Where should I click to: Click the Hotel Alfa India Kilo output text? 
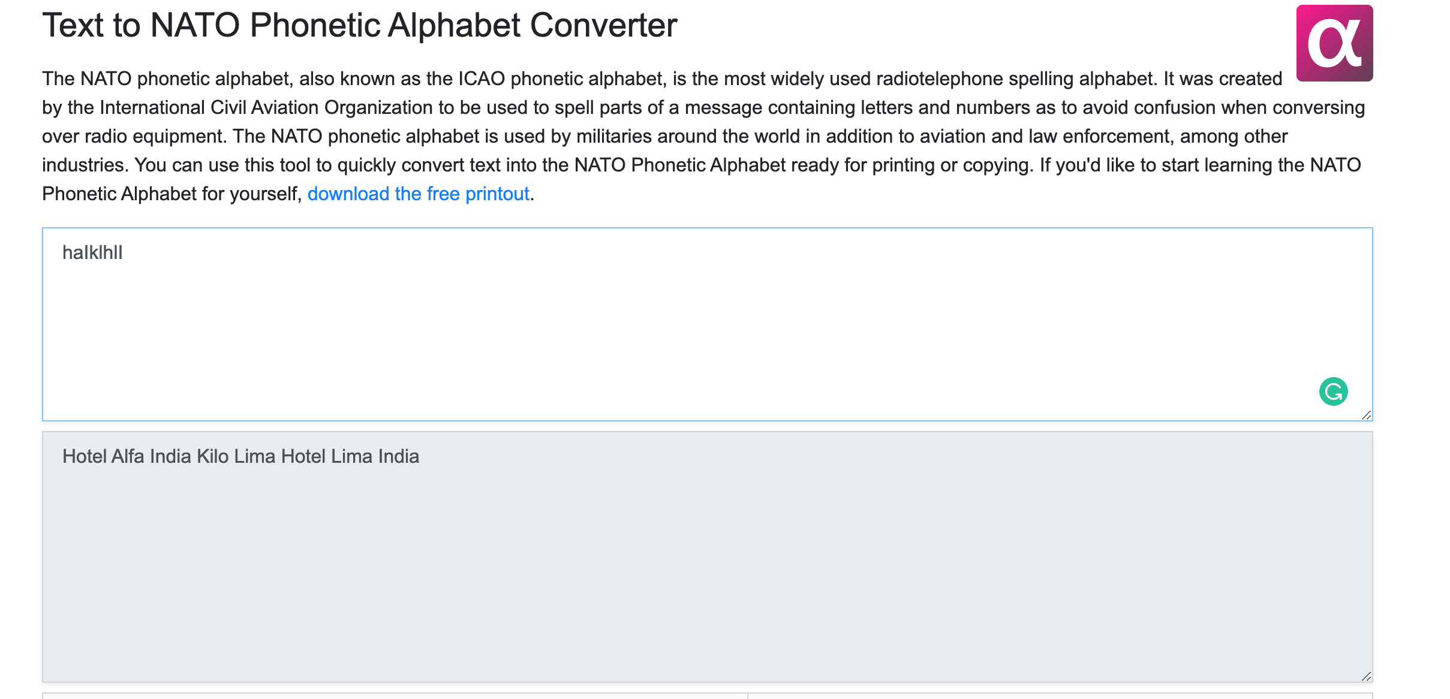(240, 456)
